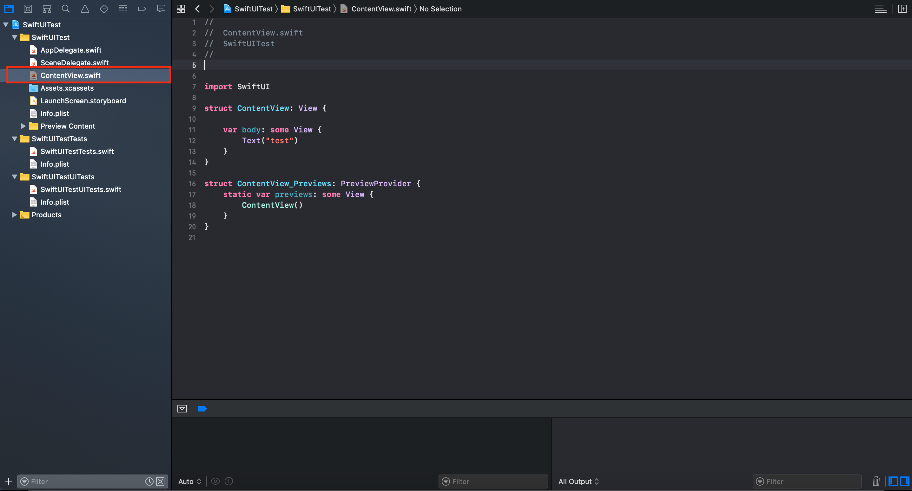This screenshot has height=491, width=912.
Task: Click No Selection in jump bar
Action: click(440, 9)
